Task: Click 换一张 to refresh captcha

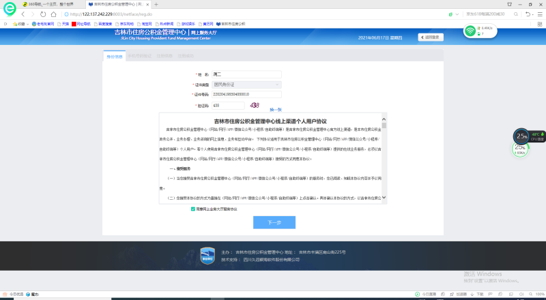Action: (x=275, y=109)
